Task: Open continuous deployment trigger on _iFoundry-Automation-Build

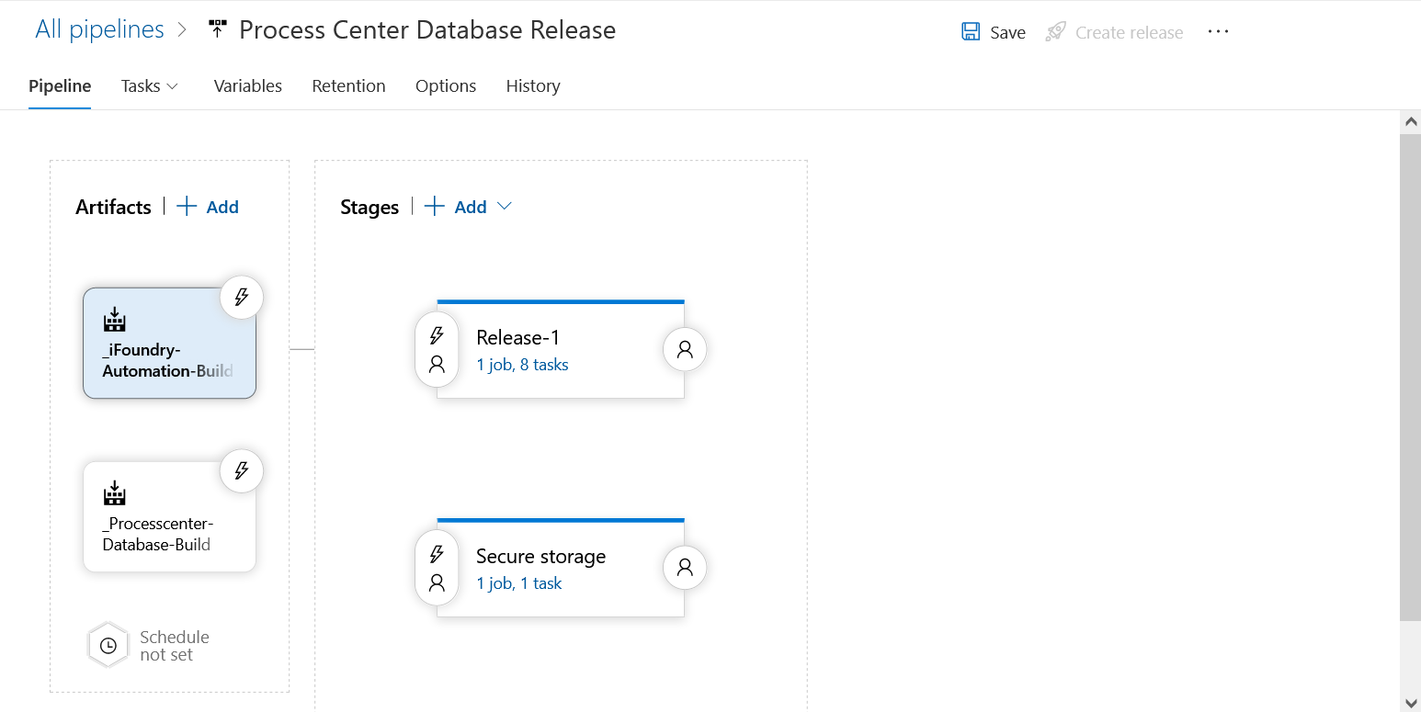Action: 242,297
